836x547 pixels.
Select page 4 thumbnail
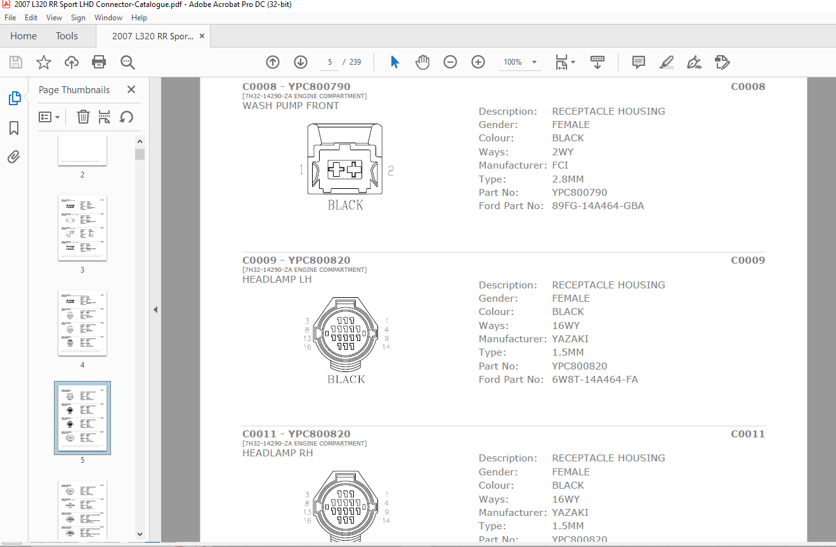click(82, 323)
